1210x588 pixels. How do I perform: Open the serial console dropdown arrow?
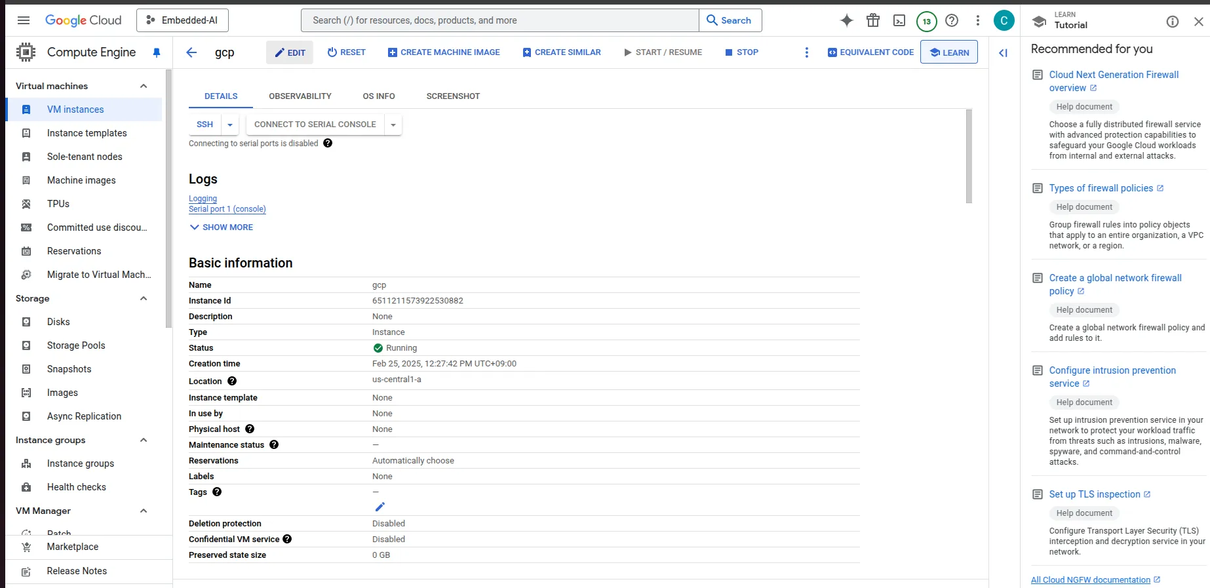393,125
